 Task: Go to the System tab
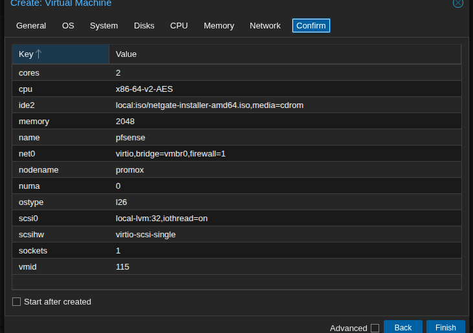click(x=104, y=26)
